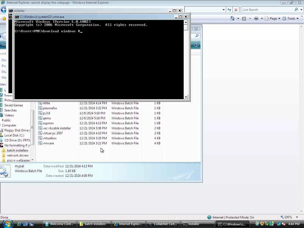The width and height of the screenshot is (304, 228).
Task: Switch to batch installers taskbar button
Action: click(94, 224)
